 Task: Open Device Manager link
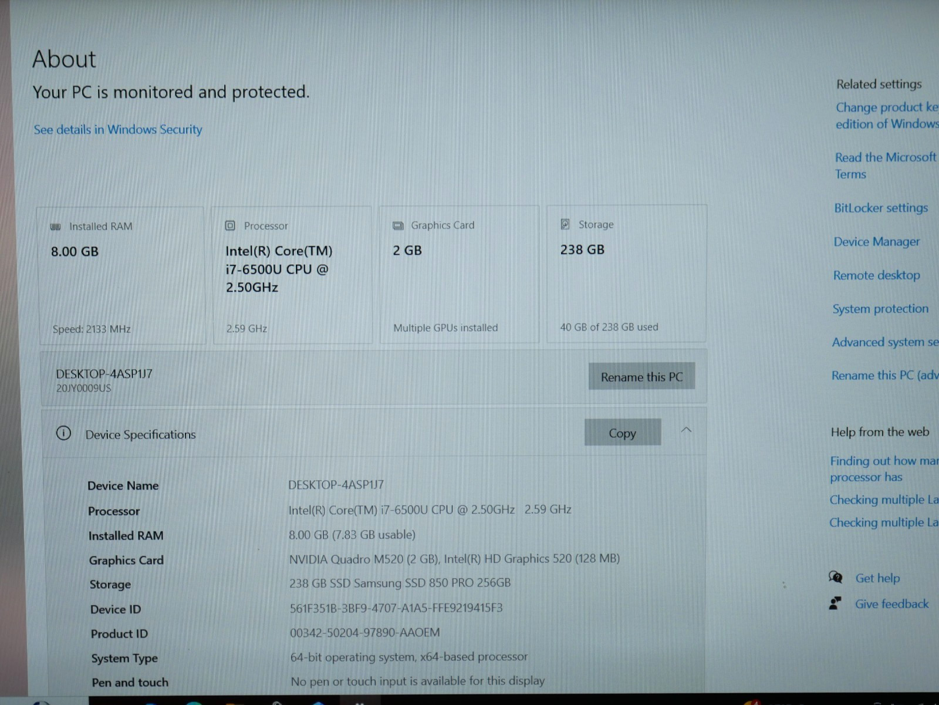coord(876,241)
